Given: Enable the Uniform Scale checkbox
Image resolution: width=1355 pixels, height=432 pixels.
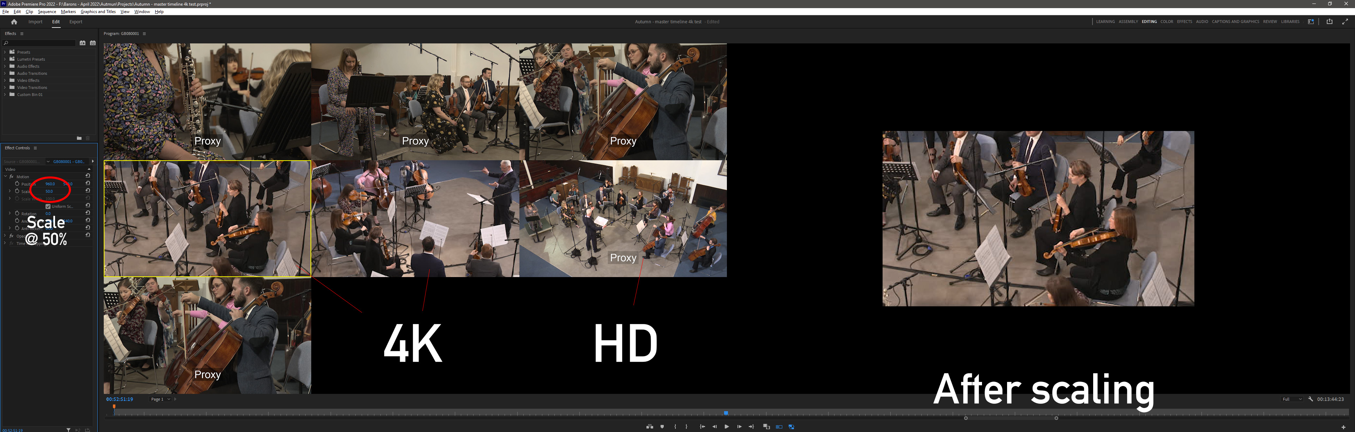Looking at the screenshot, I should coord(48,206).
